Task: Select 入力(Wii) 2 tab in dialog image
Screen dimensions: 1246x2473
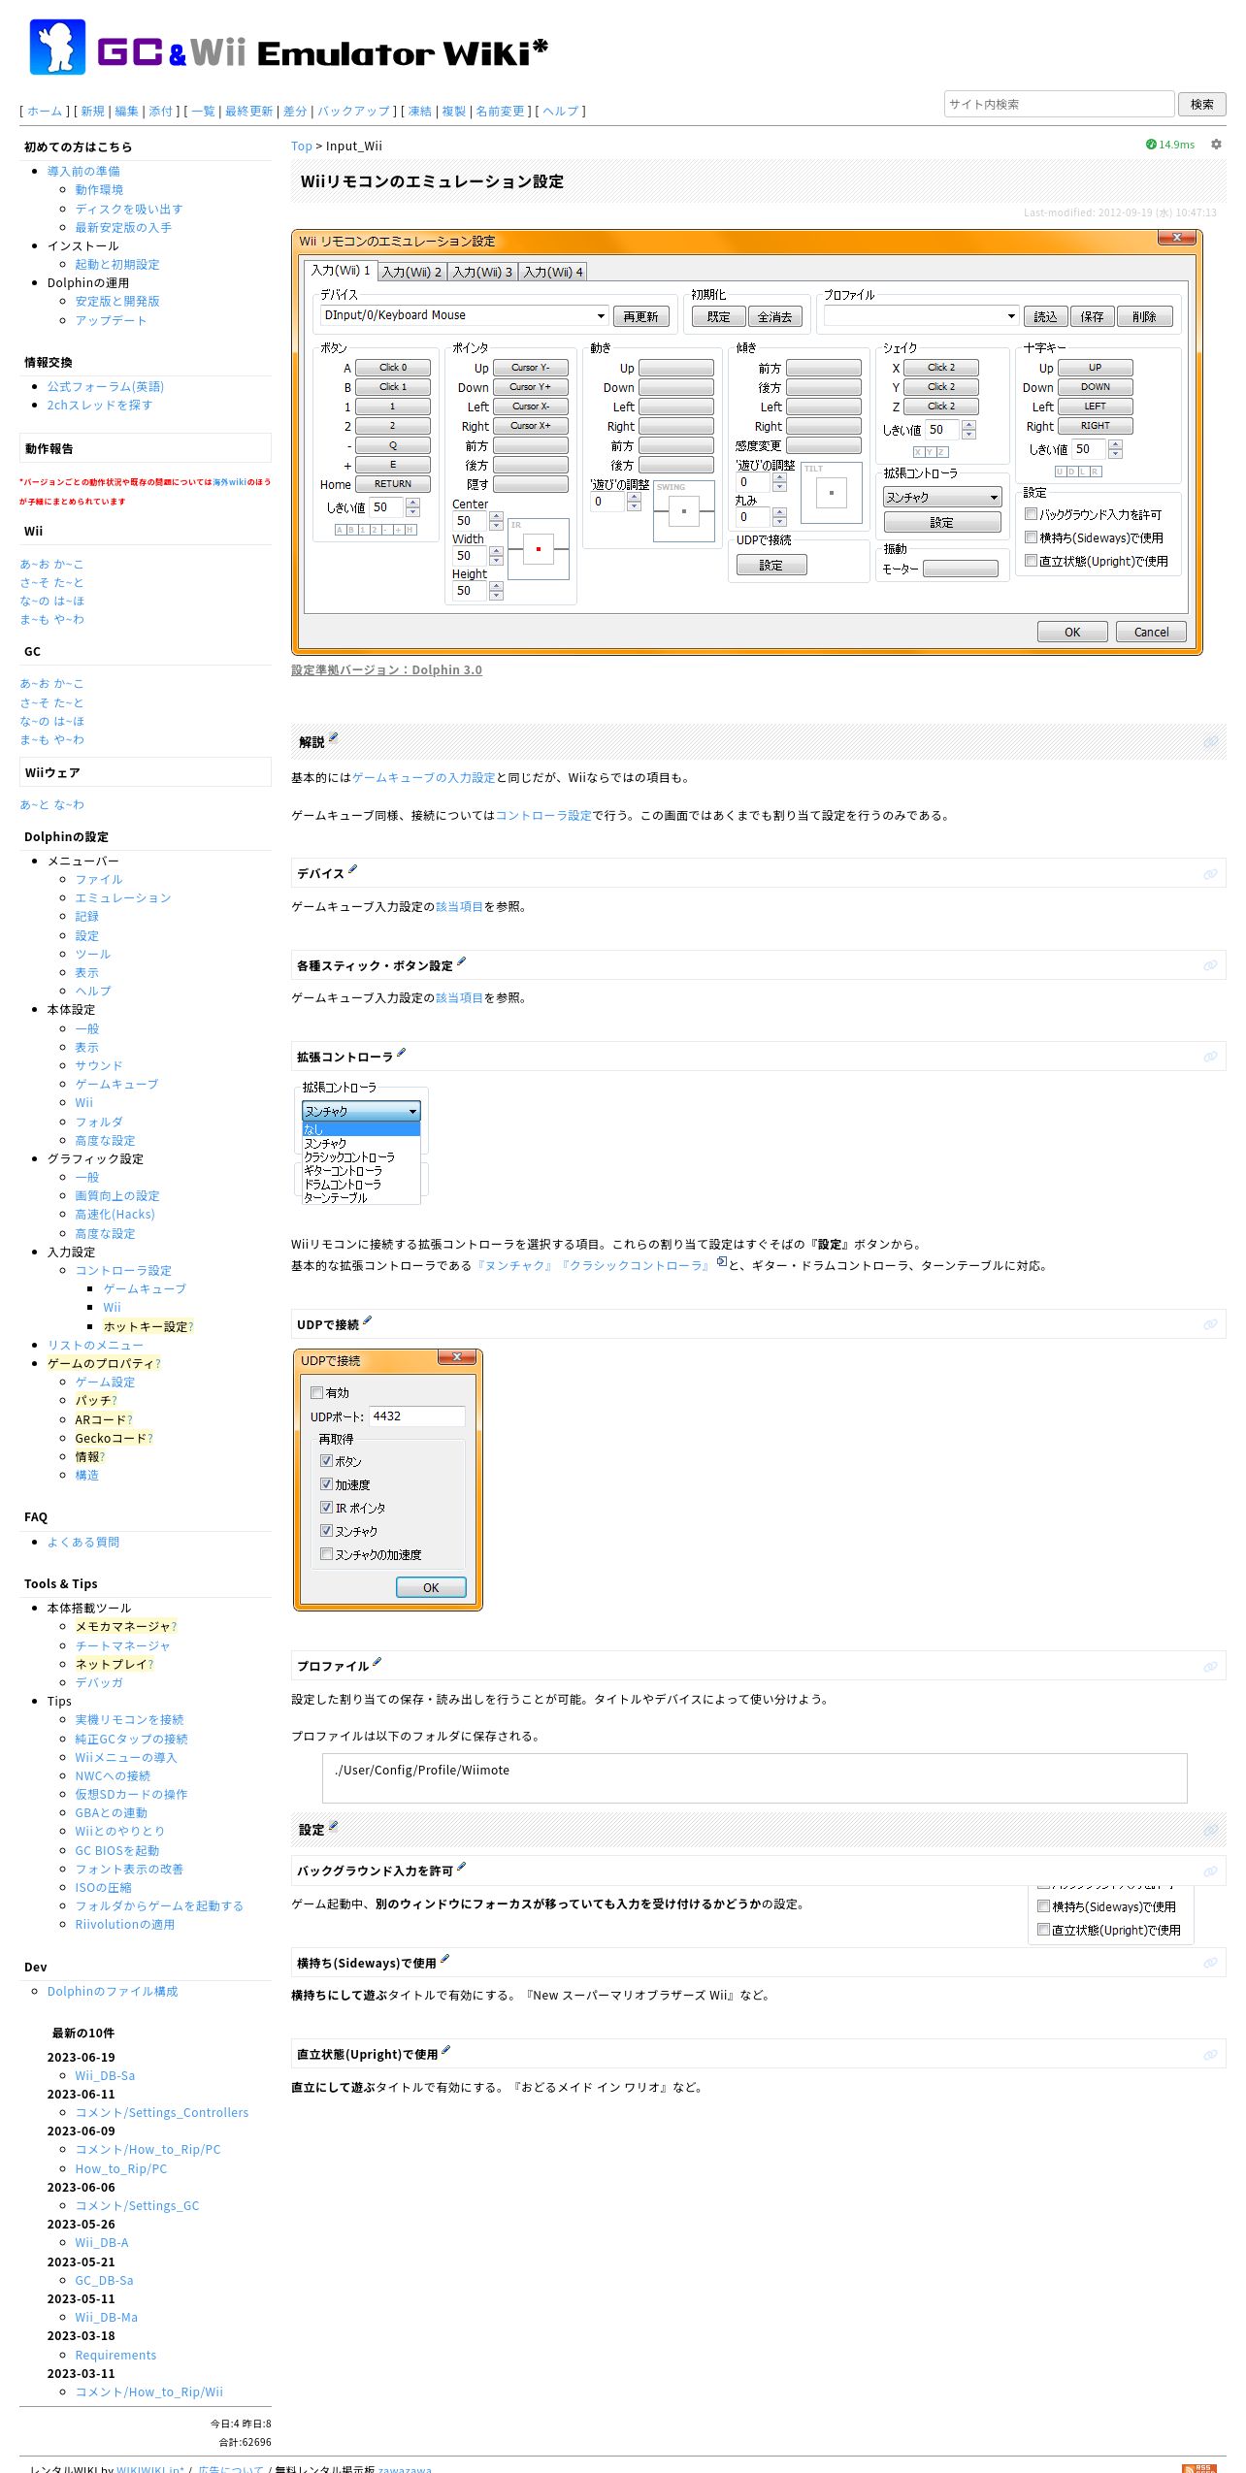Action: 411,272
